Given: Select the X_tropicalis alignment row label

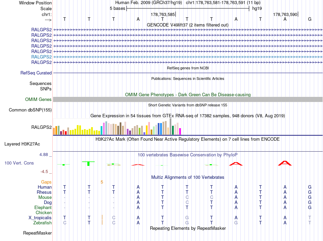Looking at the screenshot, I should 40,218.
